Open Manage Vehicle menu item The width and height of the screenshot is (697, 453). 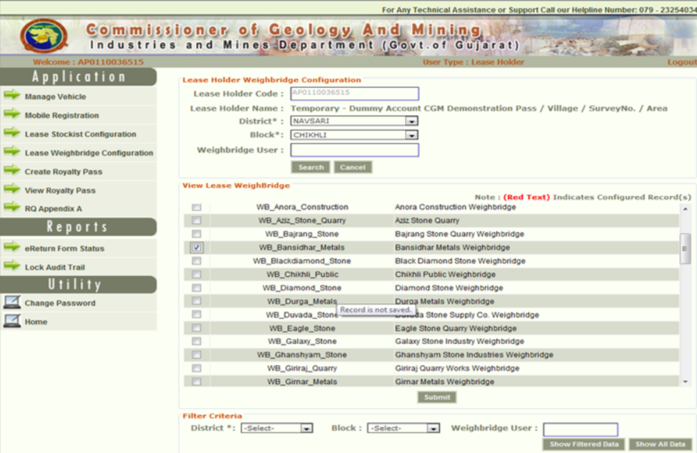pos(55,96)
